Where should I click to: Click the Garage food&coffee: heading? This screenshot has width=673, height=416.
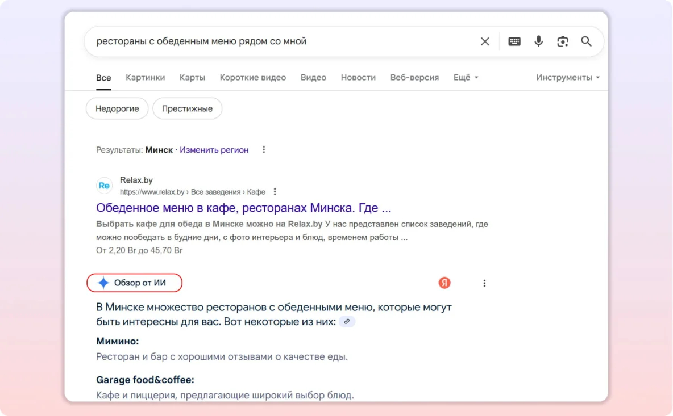(145, 380)
